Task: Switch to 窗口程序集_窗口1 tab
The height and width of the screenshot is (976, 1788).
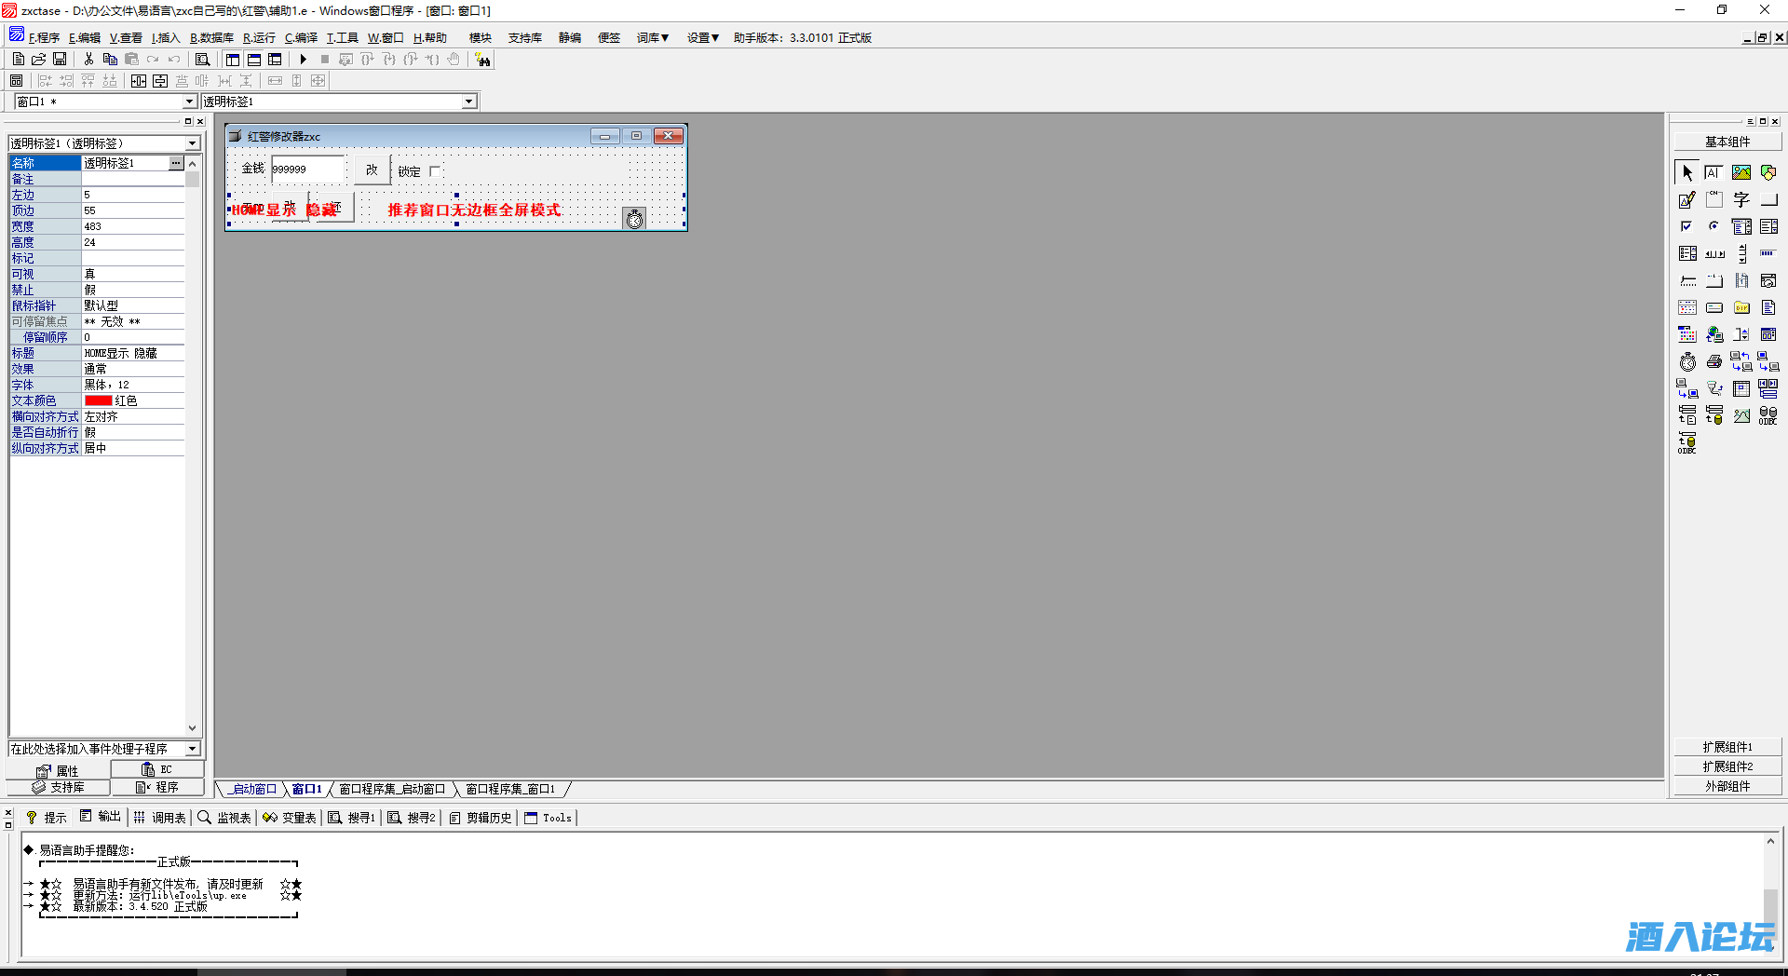Action: [x=510, y=789]
